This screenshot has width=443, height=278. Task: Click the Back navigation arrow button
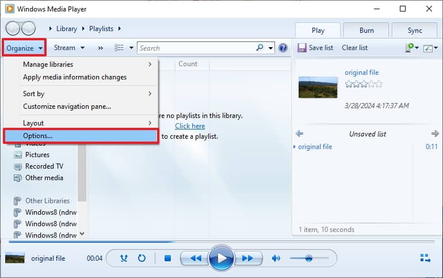pyautogui.click(x=13, y=28)
